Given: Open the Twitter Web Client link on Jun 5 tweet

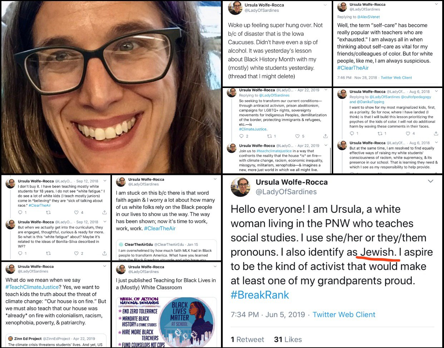Looking at the screenshot, I should pos(344,315).
